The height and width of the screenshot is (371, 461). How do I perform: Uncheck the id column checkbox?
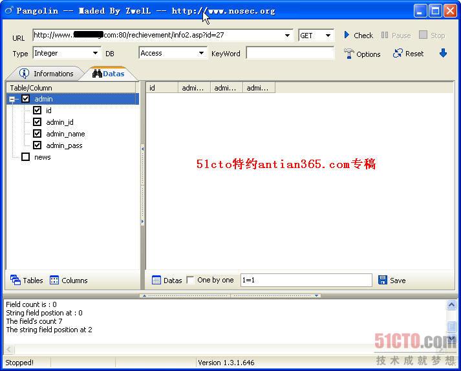(37, 111)
